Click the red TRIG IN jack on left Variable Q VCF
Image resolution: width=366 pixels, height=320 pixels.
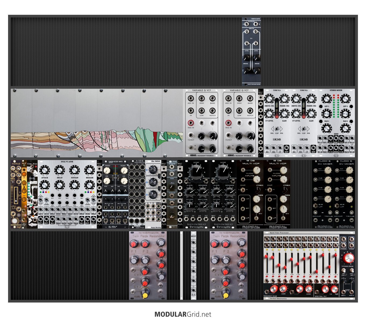coord(191,123)
